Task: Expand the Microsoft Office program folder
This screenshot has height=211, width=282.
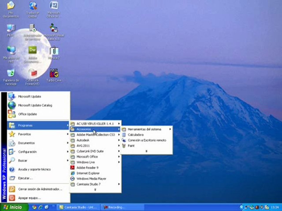Action: click(95, 156)
